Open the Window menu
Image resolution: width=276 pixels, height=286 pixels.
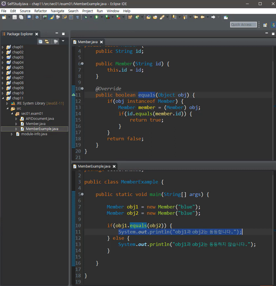[113, 11]
